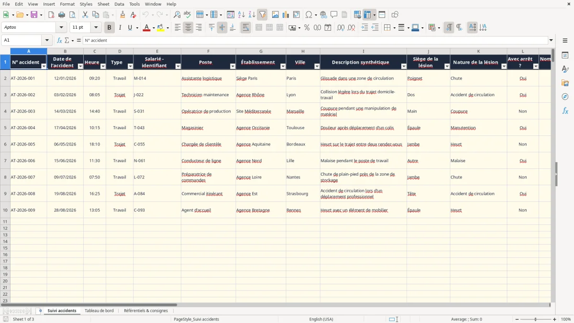Viewport: 574px width, 323px height.
Task: Run the spelling check
Action: point(188,15)
